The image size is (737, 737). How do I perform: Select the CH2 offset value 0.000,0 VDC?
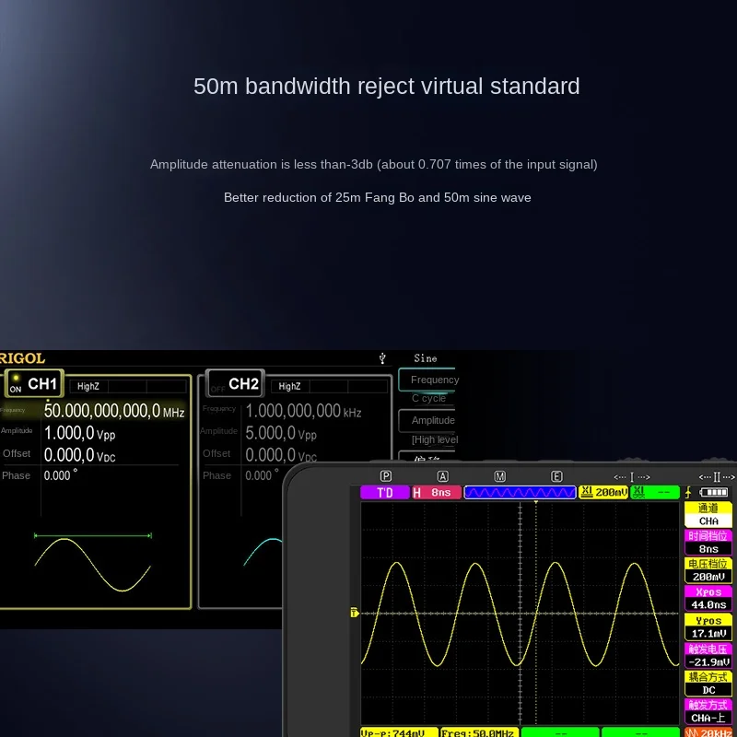pyautogui.click(x=281, y=455)
